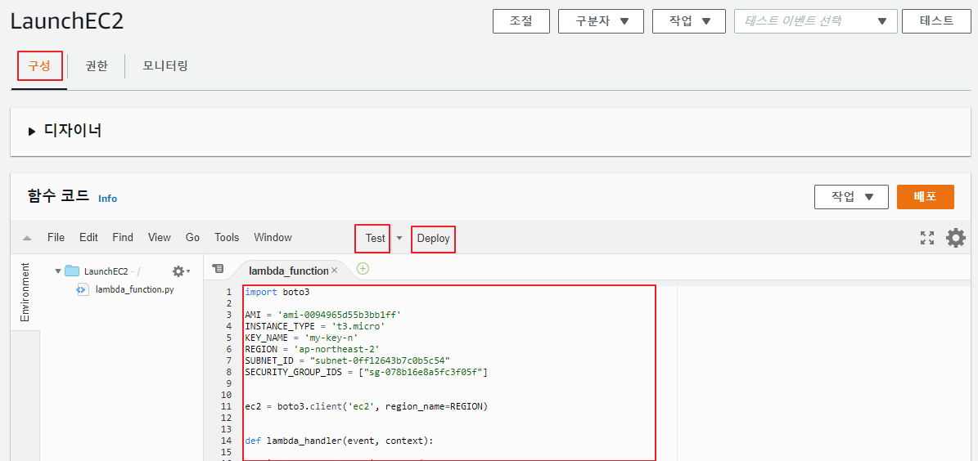Click the INSTANCE_TYPE = 't3.micro' line

click(315, 326)
